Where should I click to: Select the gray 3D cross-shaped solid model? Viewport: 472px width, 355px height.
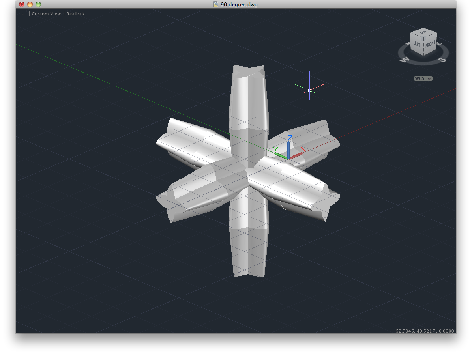pyautogui.click(x=248, y=172)
